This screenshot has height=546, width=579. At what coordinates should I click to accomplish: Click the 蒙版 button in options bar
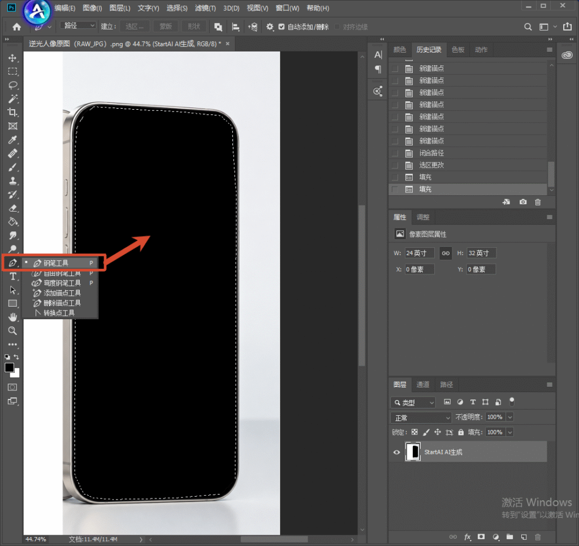pyautogui.click(x=166, y=26)
